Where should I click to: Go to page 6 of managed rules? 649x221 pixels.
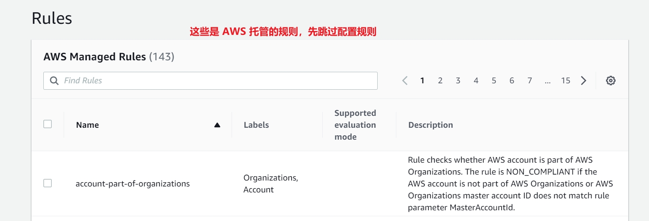click(512, 81)
